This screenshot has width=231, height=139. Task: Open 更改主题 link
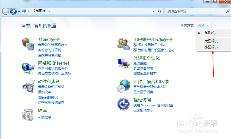click(x=140, y=63)
